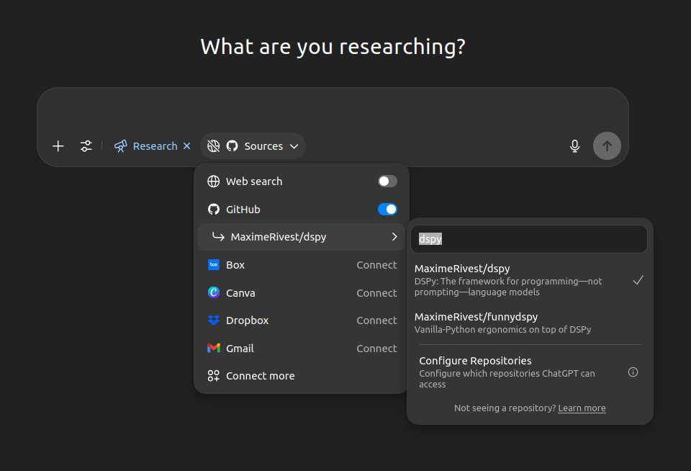Open the MaximeRivest/dspy submenu chevron
This screenshot has width=691, height=471.
394,237
